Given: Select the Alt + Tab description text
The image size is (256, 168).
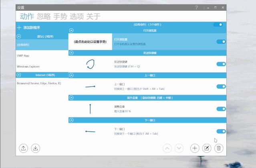Looking at the screenshot, I should pos(136,134).
